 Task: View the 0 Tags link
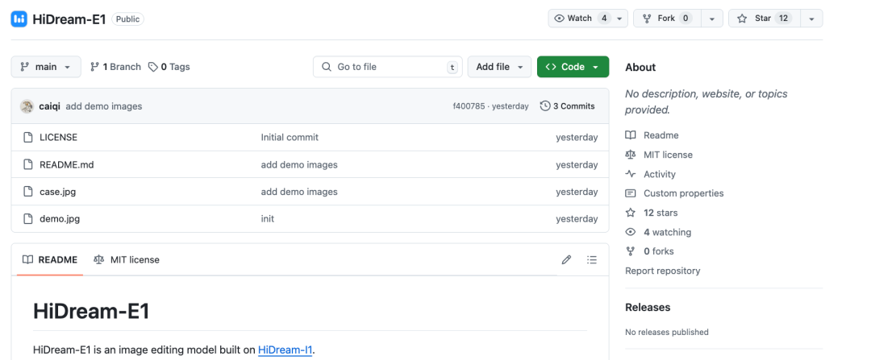pos(169,67)
